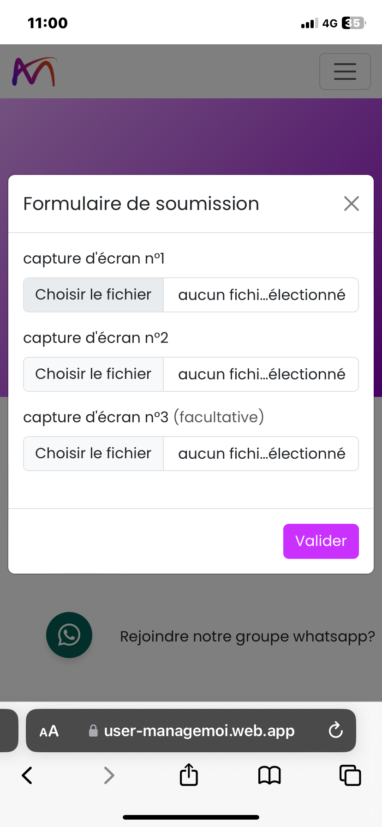Viewport: 382px width, 827px height.
Task: Tap the user-managemoi.web.app address bar
Action: [199, 731]
